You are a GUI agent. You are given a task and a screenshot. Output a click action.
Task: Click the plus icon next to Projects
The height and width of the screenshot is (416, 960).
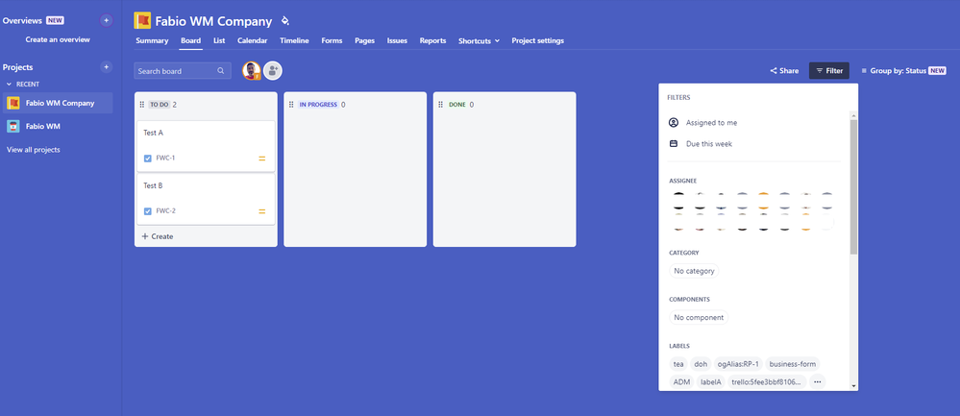click(106, 66)
